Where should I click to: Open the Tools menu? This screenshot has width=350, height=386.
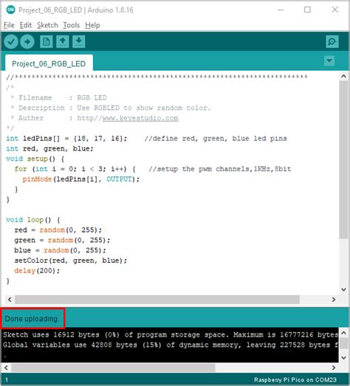[72, 25]
